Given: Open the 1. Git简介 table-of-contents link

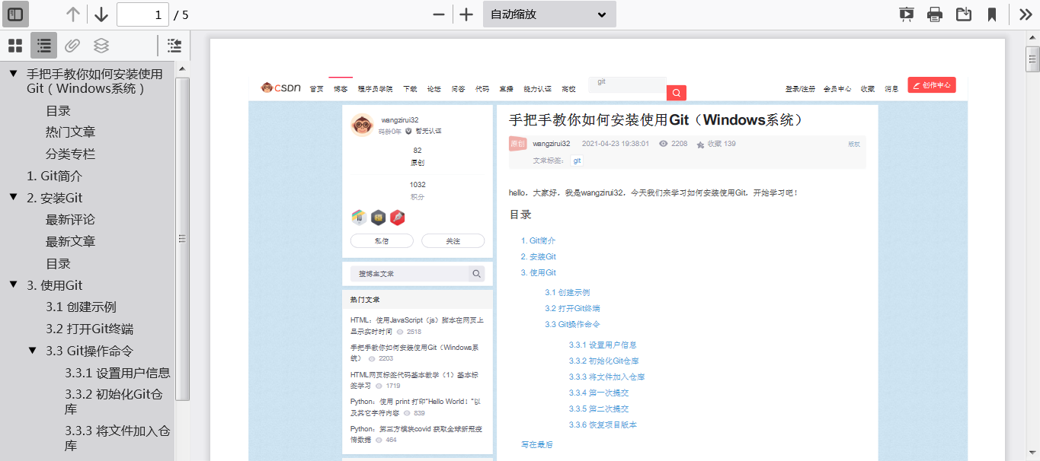Looking at the screenshot, I should pos(538,240).
